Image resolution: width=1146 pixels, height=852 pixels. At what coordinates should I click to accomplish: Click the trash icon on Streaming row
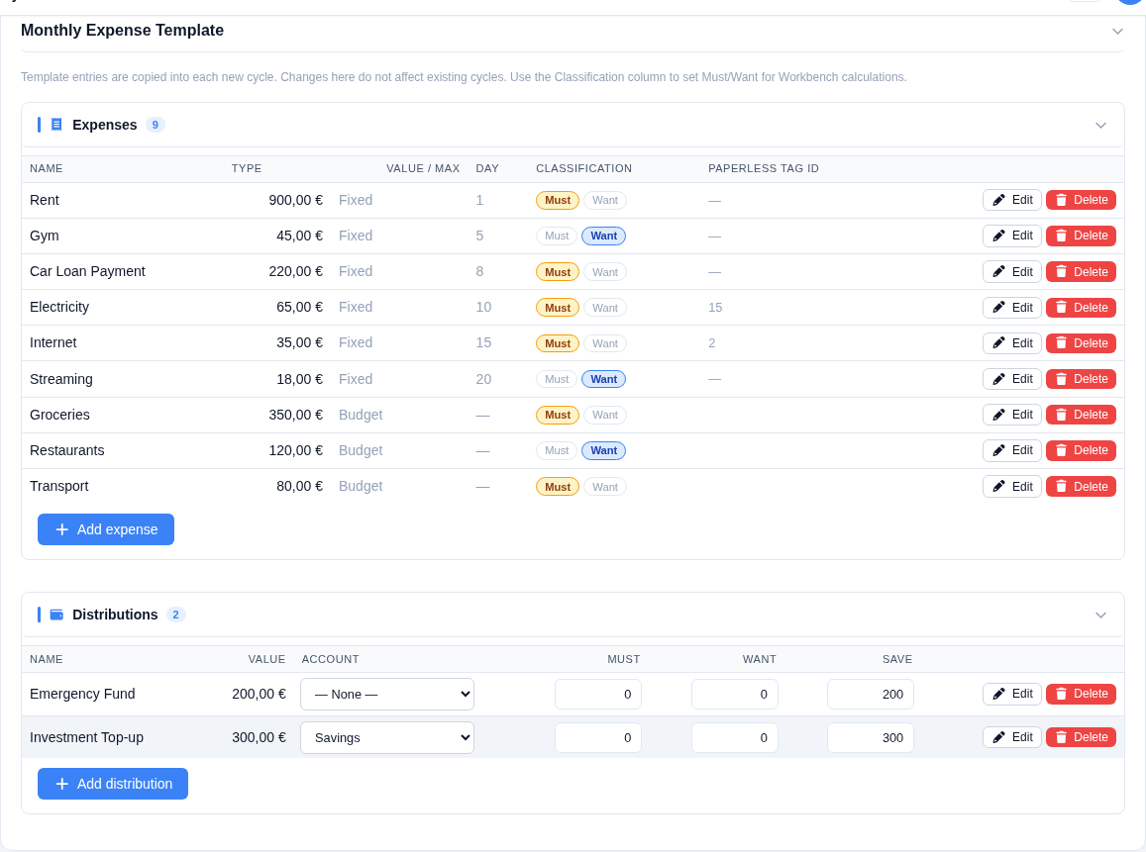[x=1061, y=379]
